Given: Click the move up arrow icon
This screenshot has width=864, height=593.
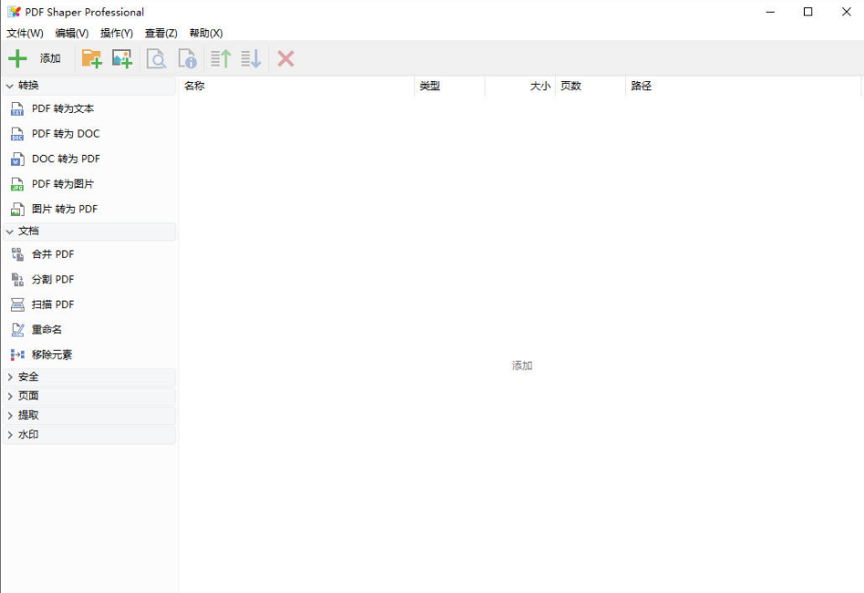Looking at the screenshot, I should (x=221, y=58).
